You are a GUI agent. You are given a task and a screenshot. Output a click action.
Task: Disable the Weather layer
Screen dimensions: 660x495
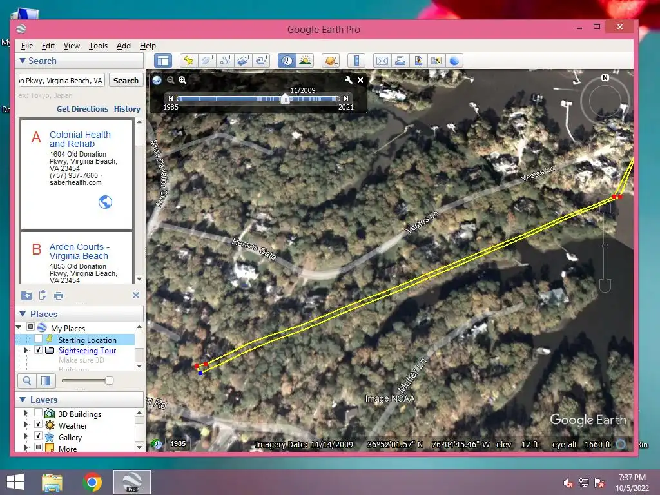point(38,424)
